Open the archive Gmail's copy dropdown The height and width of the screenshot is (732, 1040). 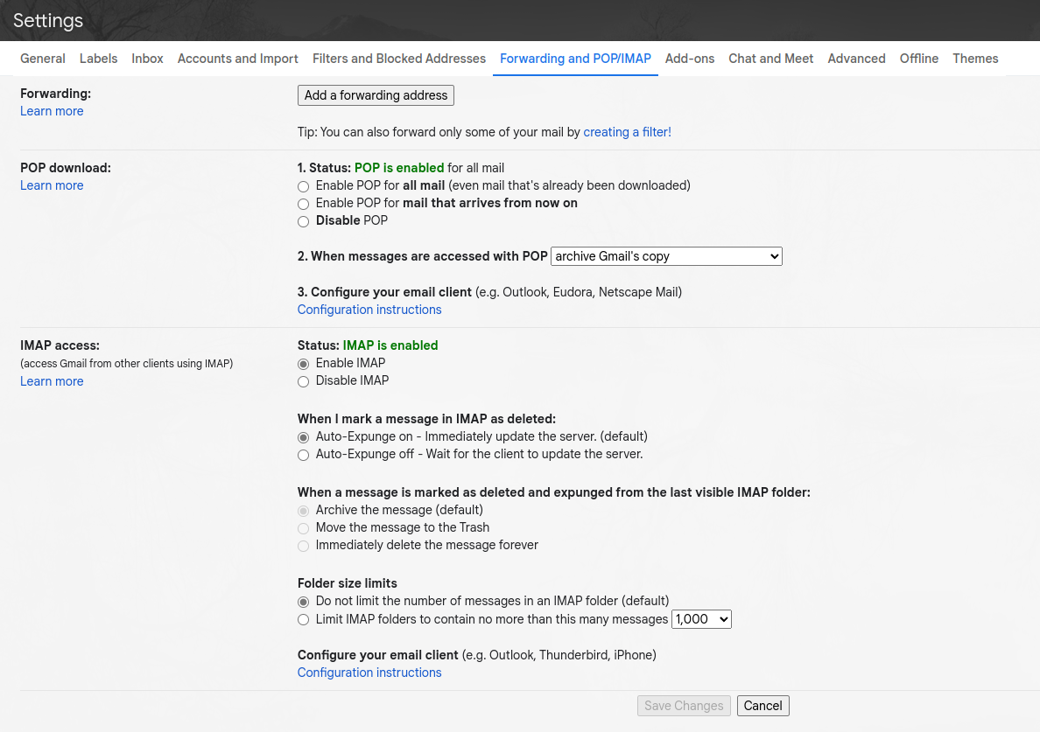point(666,256)
